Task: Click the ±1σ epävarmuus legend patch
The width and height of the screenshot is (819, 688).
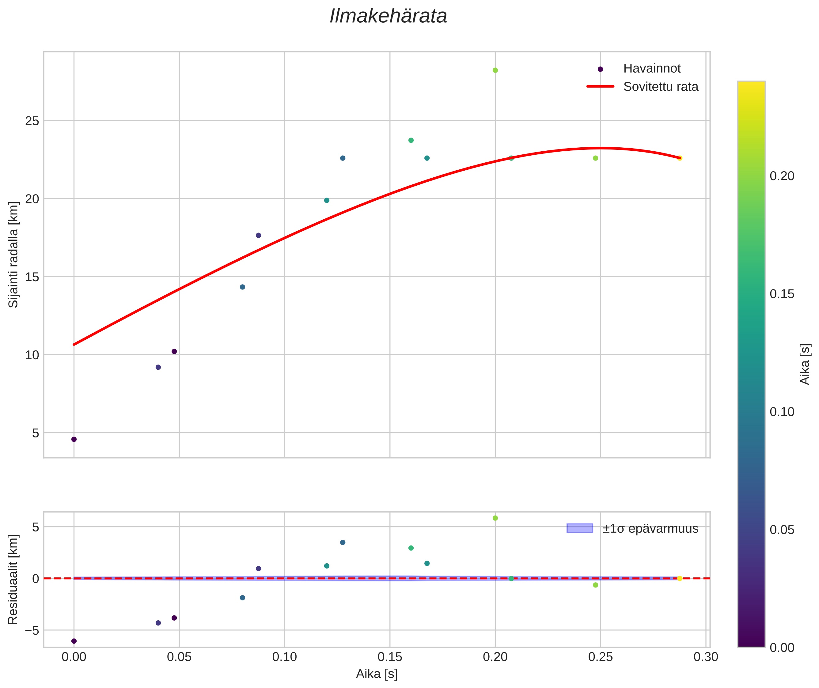Action: [579, 528]
